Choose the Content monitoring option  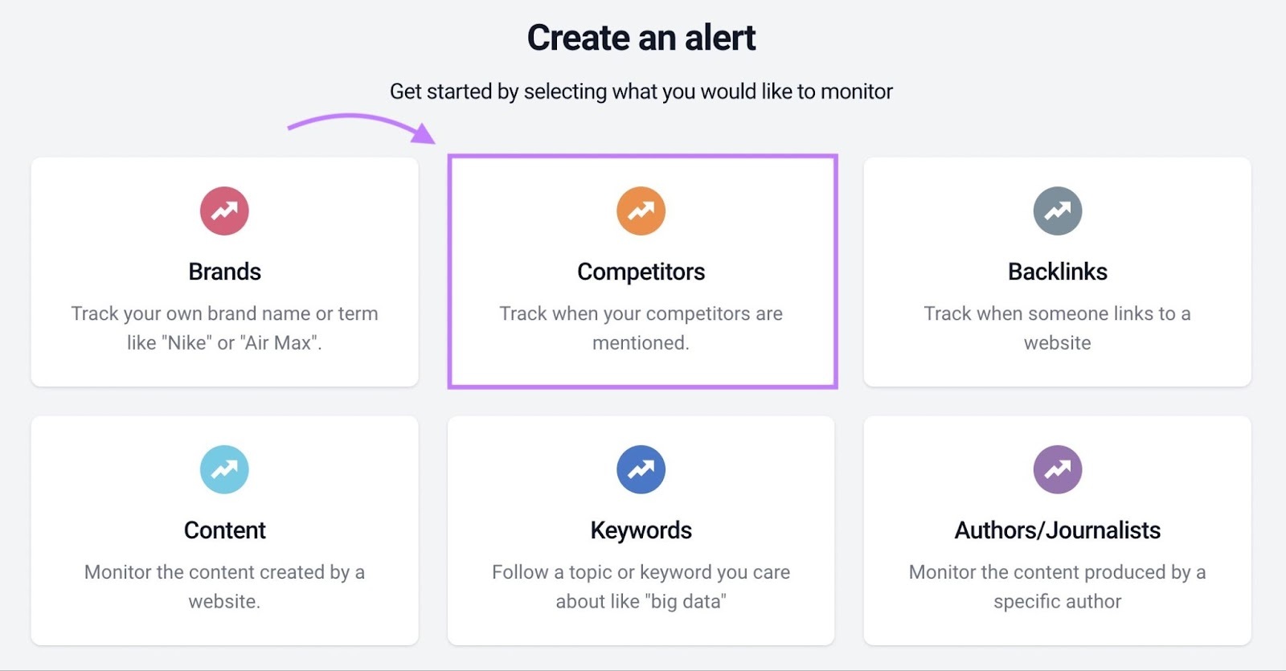click(x=224, y=530)
